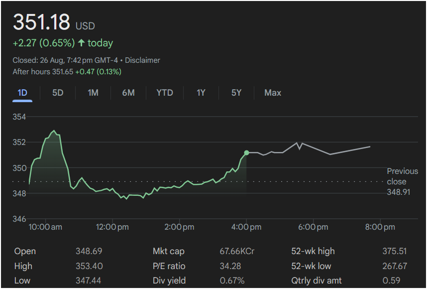Image resolution: width=427 pixels, height=289 pixels.
Task: Click the 52-wk low label
Action: coord(311,266)
